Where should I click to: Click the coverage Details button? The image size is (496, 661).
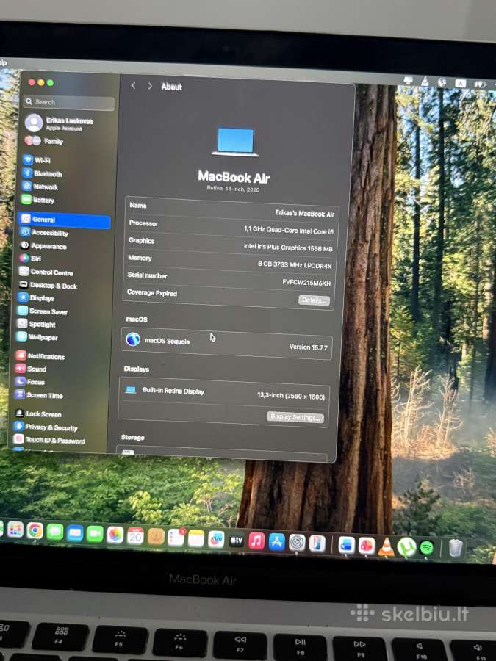(x=314, y=300)
